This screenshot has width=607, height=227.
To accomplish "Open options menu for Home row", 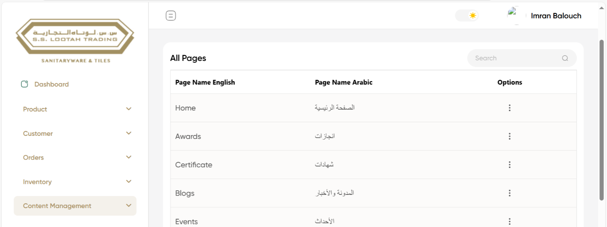I will (x=510, y=108).
